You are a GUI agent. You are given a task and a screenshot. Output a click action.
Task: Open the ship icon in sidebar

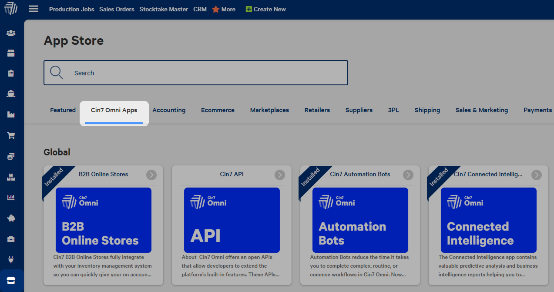click(x=11, y=94)
